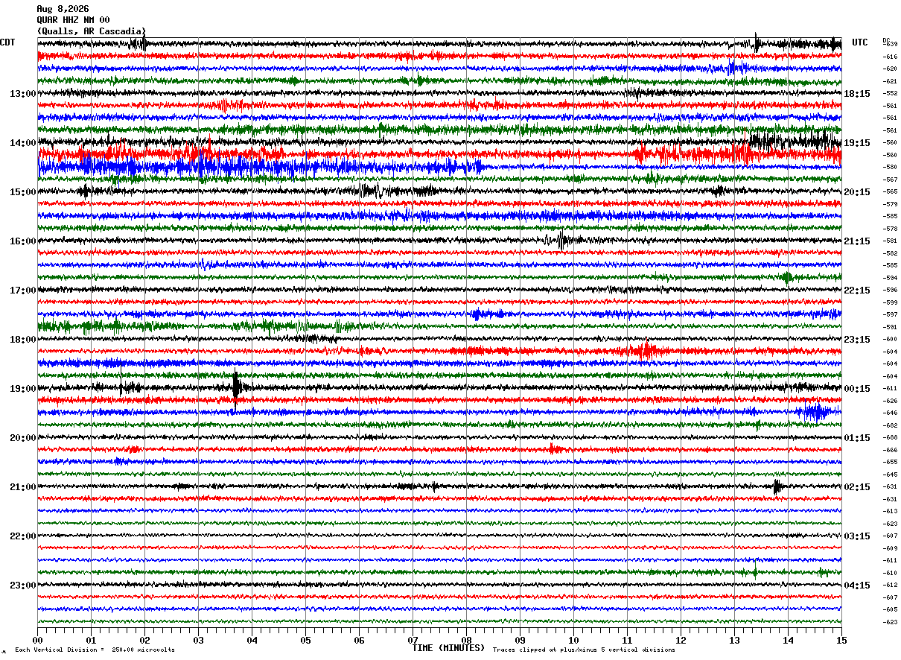Select the DC offset value "-599"
Viewport: 901px width, 660px height.
890,302
